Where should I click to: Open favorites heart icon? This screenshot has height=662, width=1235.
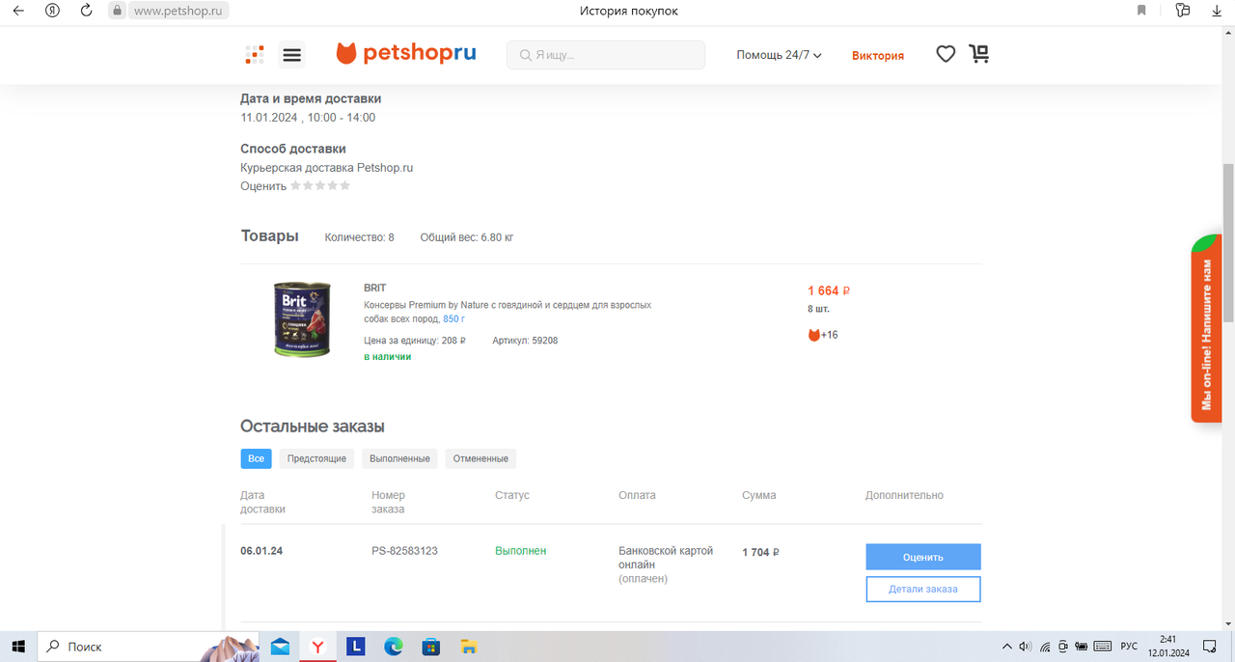[x=946, y=55]
